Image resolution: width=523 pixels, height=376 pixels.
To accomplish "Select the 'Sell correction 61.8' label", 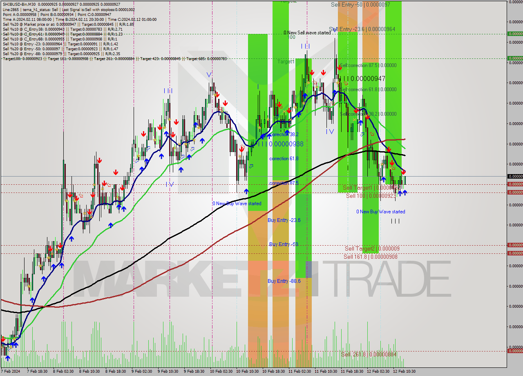I will click(368, 90).
